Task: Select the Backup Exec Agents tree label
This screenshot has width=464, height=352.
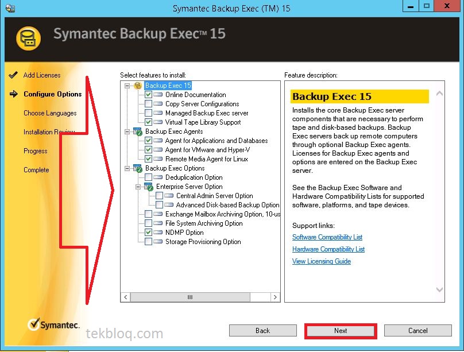Action: pos(174,131)
